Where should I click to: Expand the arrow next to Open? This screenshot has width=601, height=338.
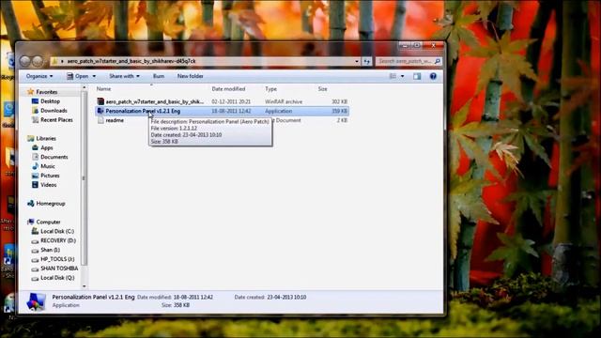click(94, 76)
